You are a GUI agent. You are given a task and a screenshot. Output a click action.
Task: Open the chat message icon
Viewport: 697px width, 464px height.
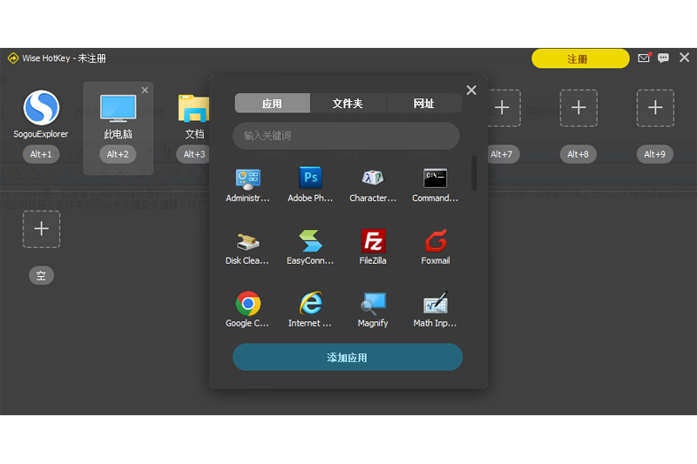coord(663,57)
